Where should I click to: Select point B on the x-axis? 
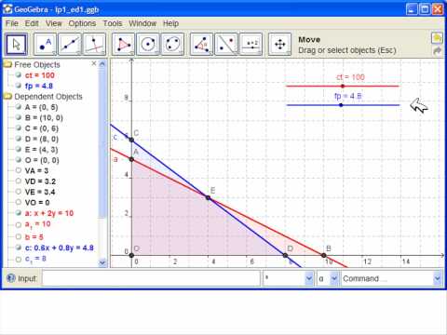tap(324, 255)
